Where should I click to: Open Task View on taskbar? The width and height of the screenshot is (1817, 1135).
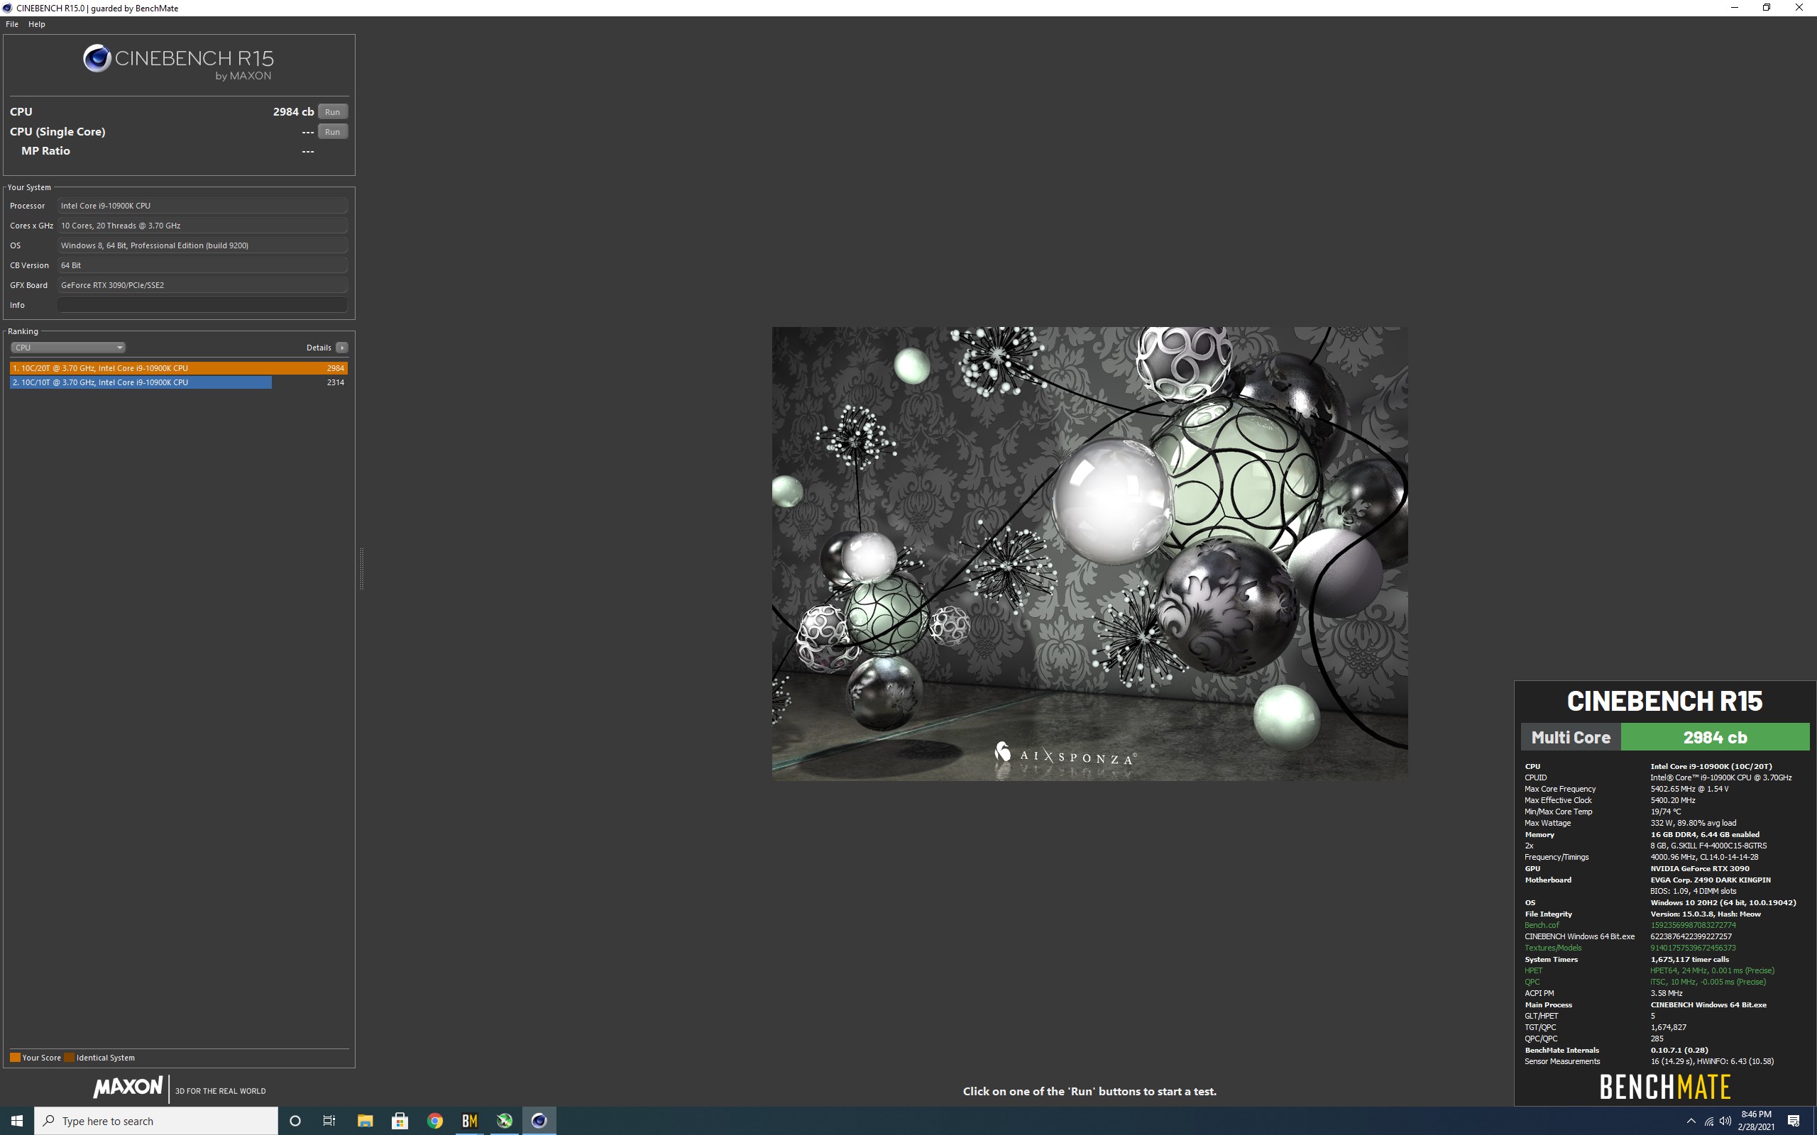329,1121
